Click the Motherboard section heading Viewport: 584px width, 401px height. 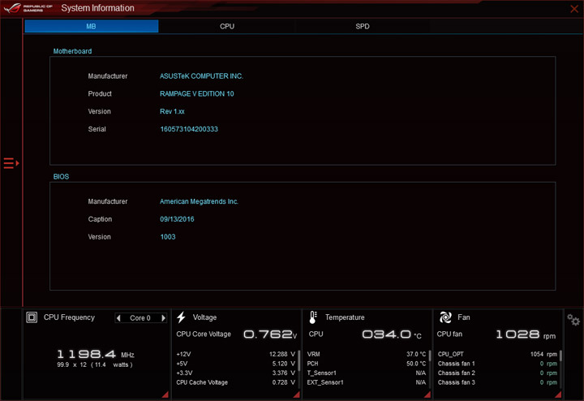pyautogui.click(x=72, y=51)
